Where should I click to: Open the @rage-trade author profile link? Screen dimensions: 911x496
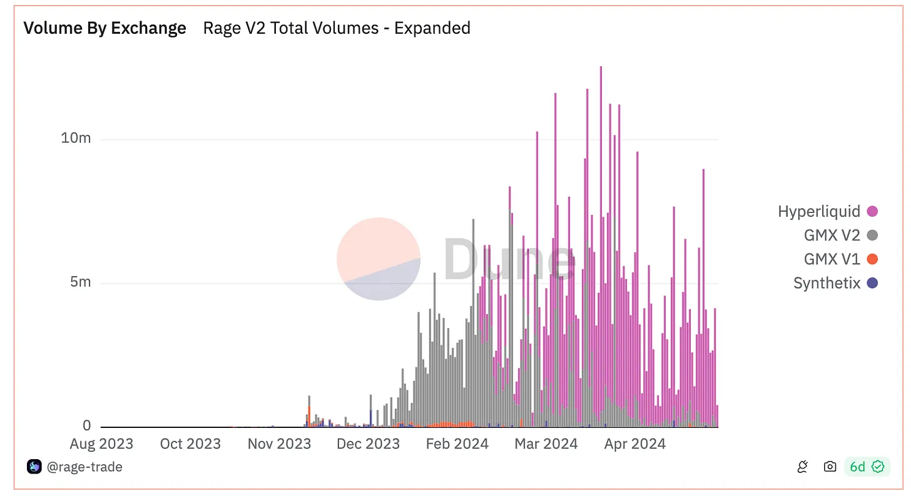point(84,467)
